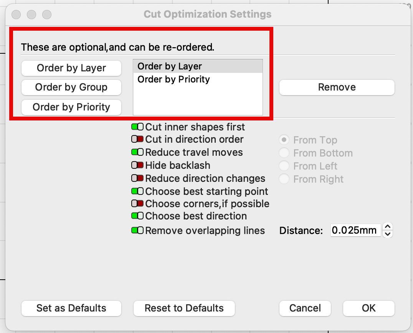Confirm settings with OK button
413x333 pixels.
[368, 308]
